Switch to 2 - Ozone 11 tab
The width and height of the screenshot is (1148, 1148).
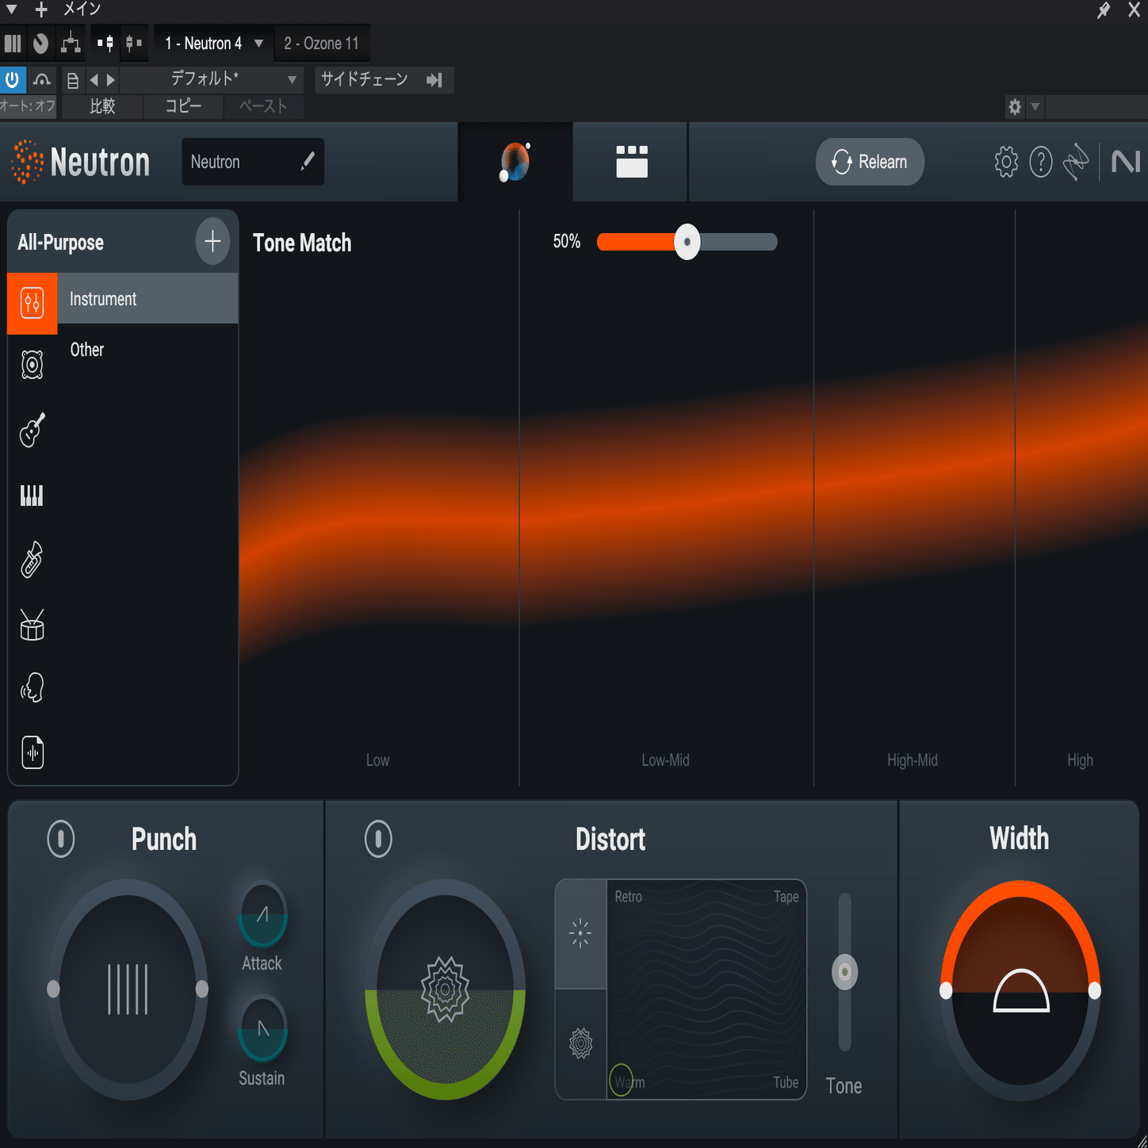pos(321,43)
